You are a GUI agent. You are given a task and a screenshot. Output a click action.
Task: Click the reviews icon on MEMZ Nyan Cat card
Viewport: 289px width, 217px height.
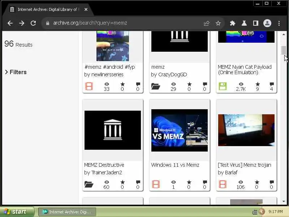point(272,84)
